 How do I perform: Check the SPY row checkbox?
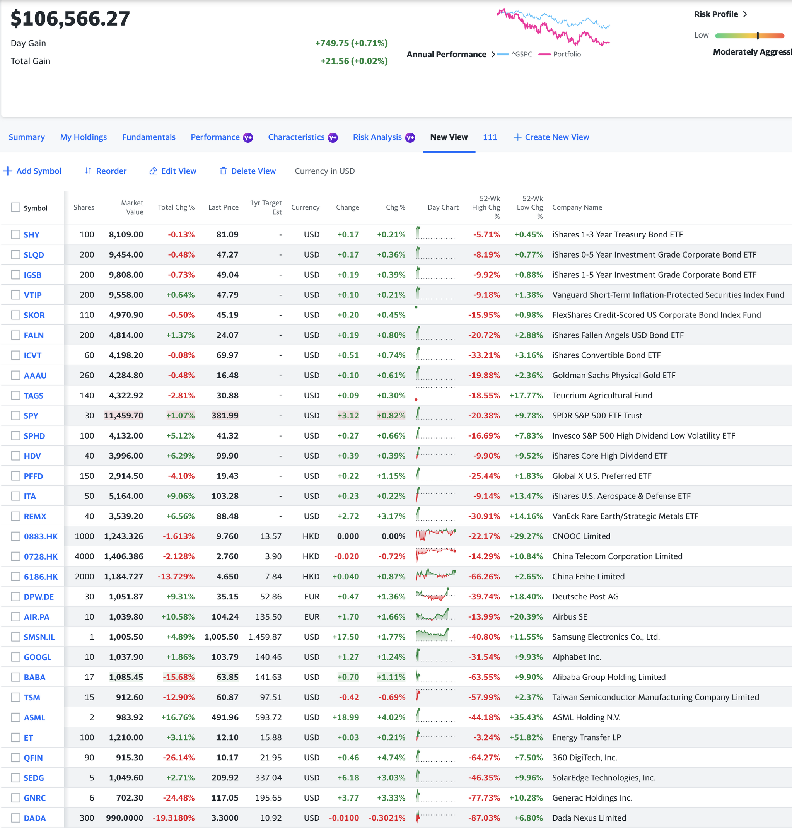(15, 415)
